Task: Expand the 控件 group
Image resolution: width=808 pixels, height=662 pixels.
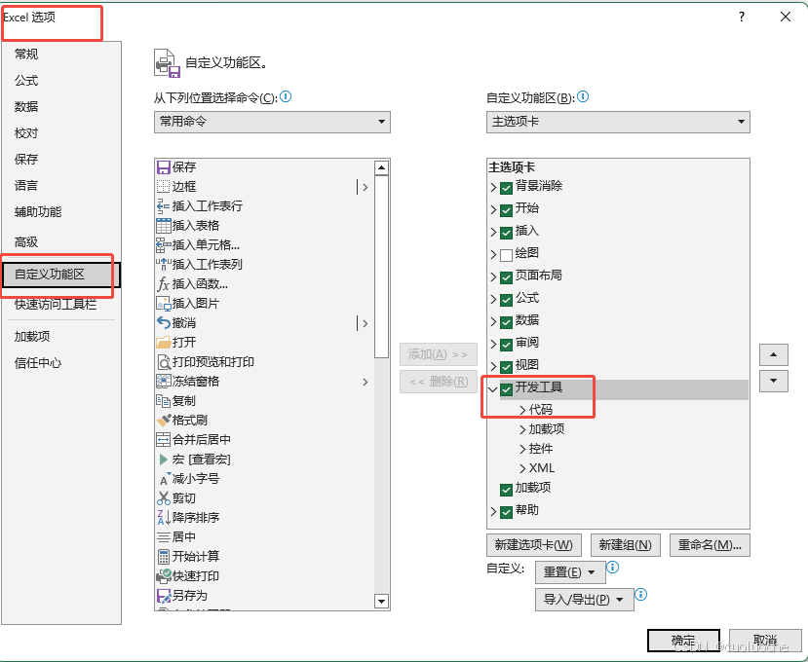Action: pyautogui.click(x=522, y=449)
